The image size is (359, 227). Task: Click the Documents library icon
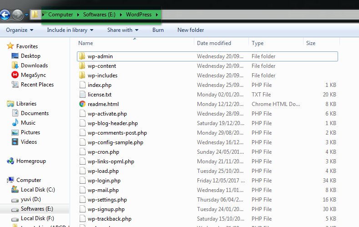pyautogui.click(x=15, y=113)
